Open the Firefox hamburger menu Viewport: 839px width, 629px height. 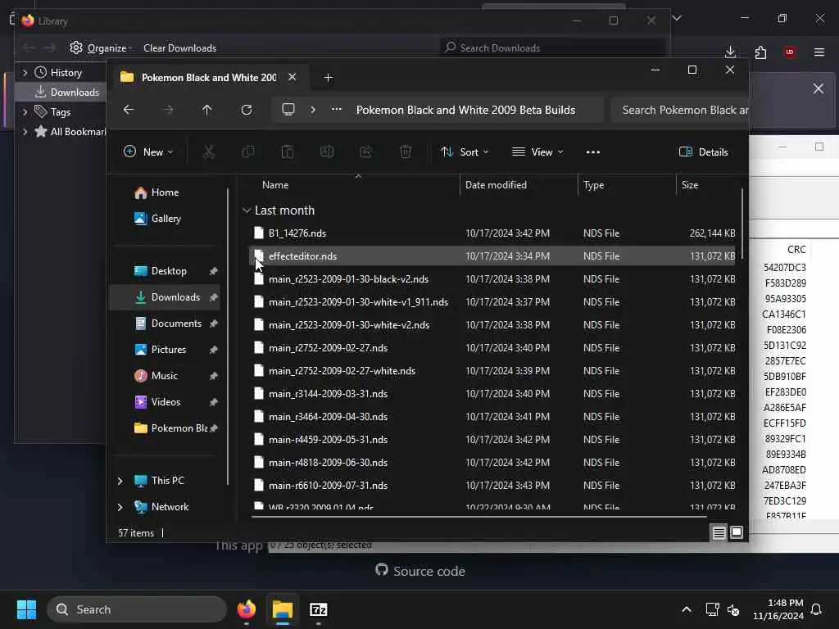(819, 52)
